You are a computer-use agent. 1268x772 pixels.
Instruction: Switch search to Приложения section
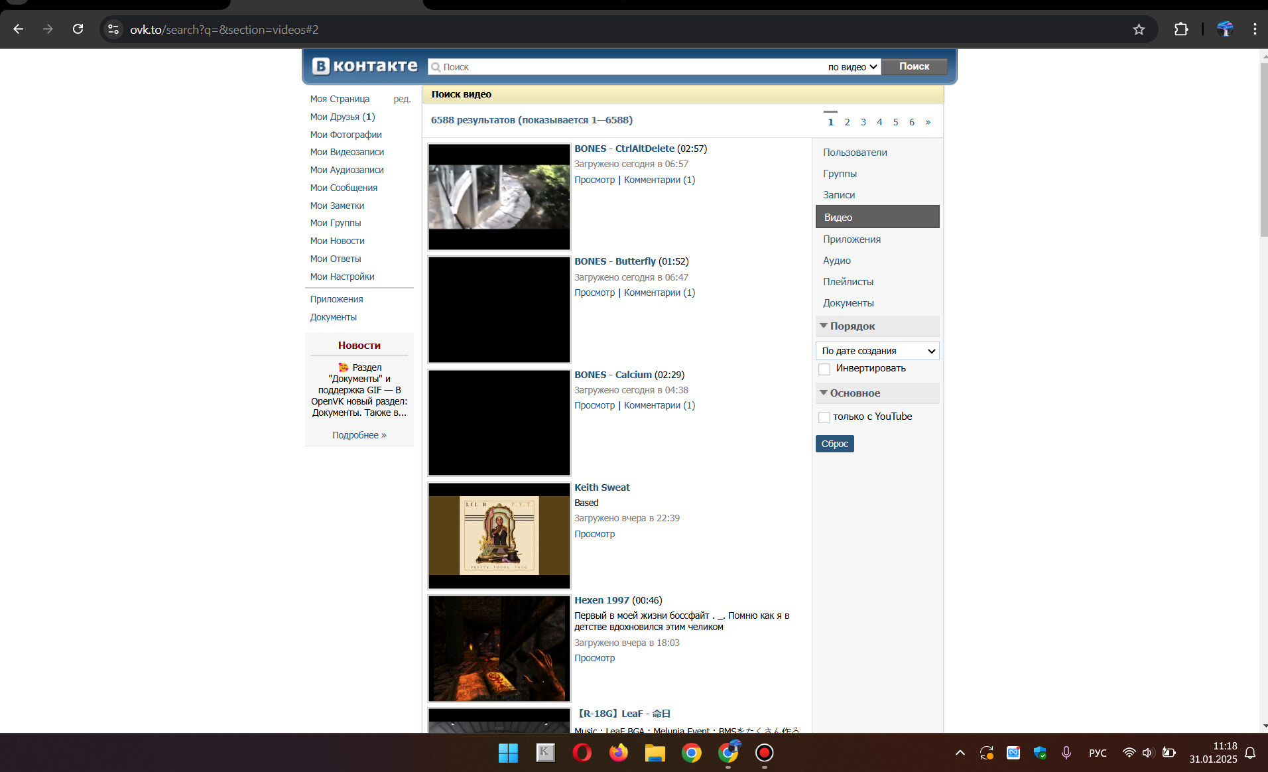pyautogui.click(x=852, y=239)
